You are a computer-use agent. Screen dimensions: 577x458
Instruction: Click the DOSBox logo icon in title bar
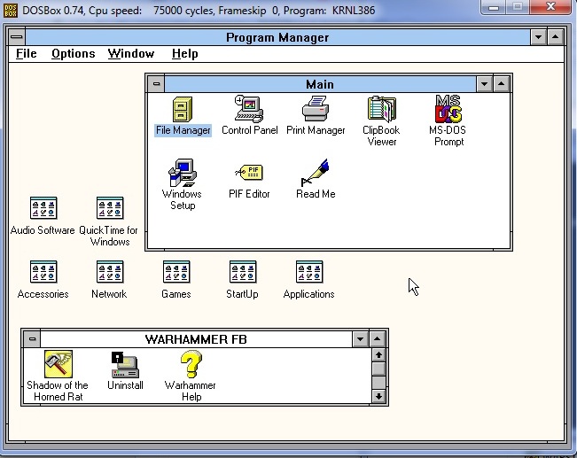[x=10, y=10]
